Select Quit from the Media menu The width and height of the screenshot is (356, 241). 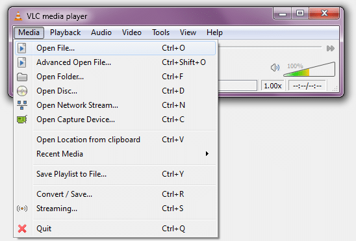116,229
